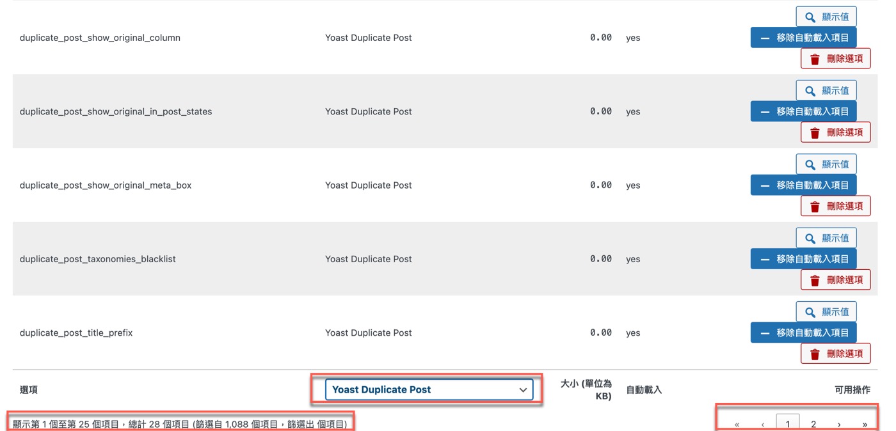
Task: Click 移除自動載入項目 for duplicate_post_show_original_column
Action: point(804,38)
